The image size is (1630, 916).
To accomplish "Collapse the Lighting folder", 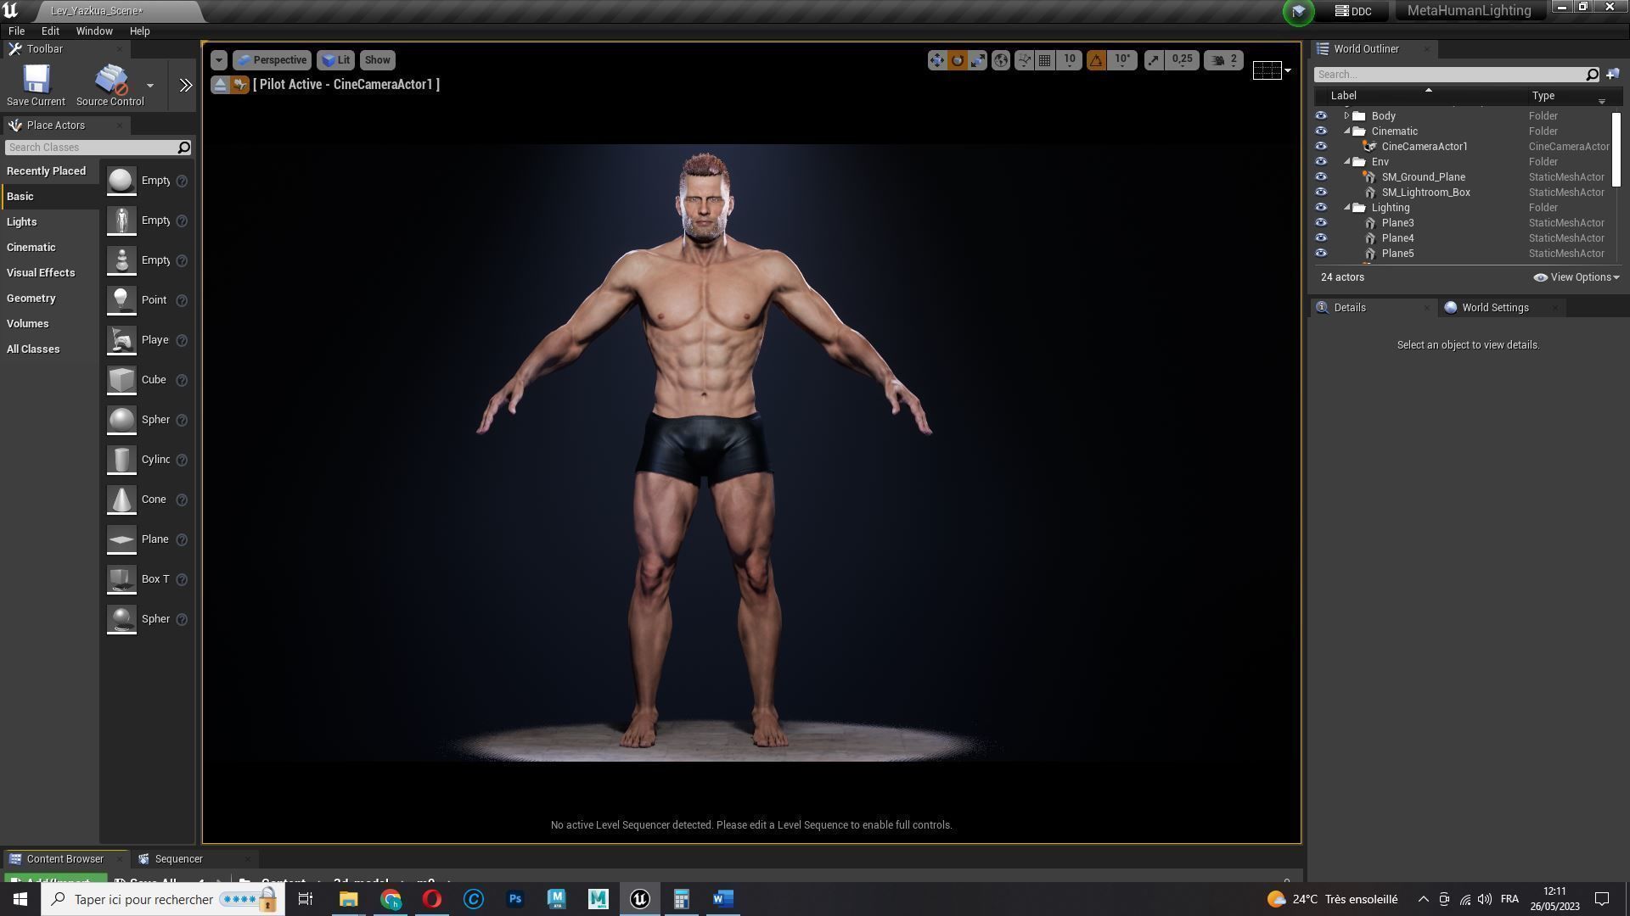I will 1346,208.
